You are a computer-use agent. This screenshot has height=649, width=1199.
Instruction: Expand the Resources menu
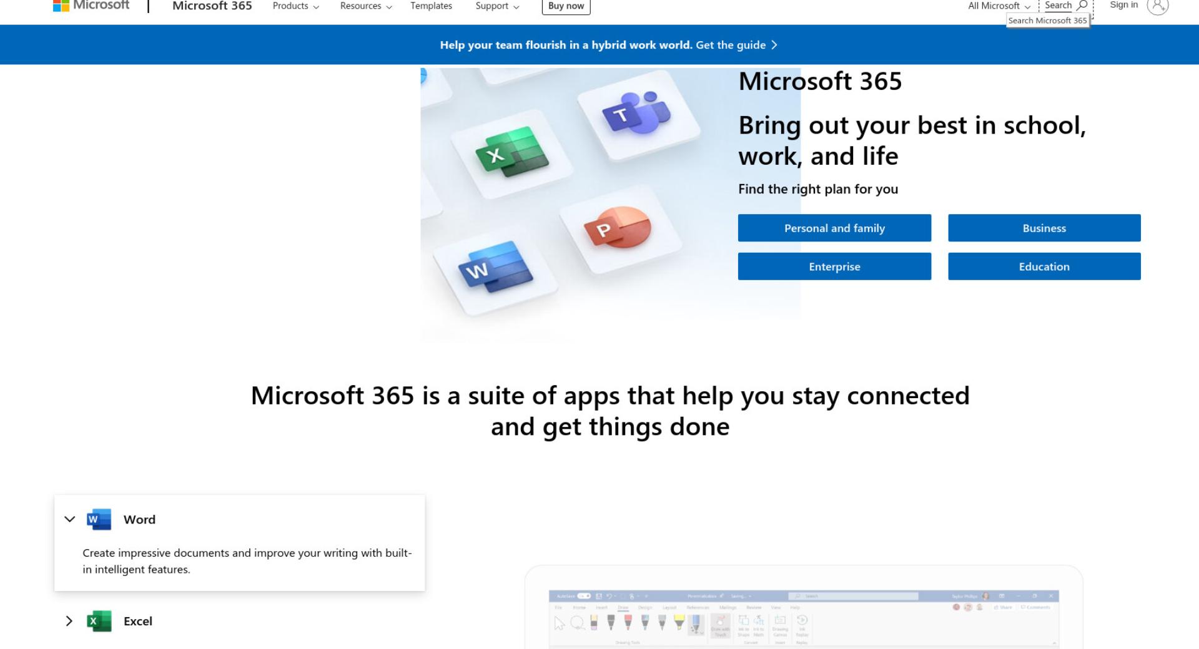tap(366, 6)
